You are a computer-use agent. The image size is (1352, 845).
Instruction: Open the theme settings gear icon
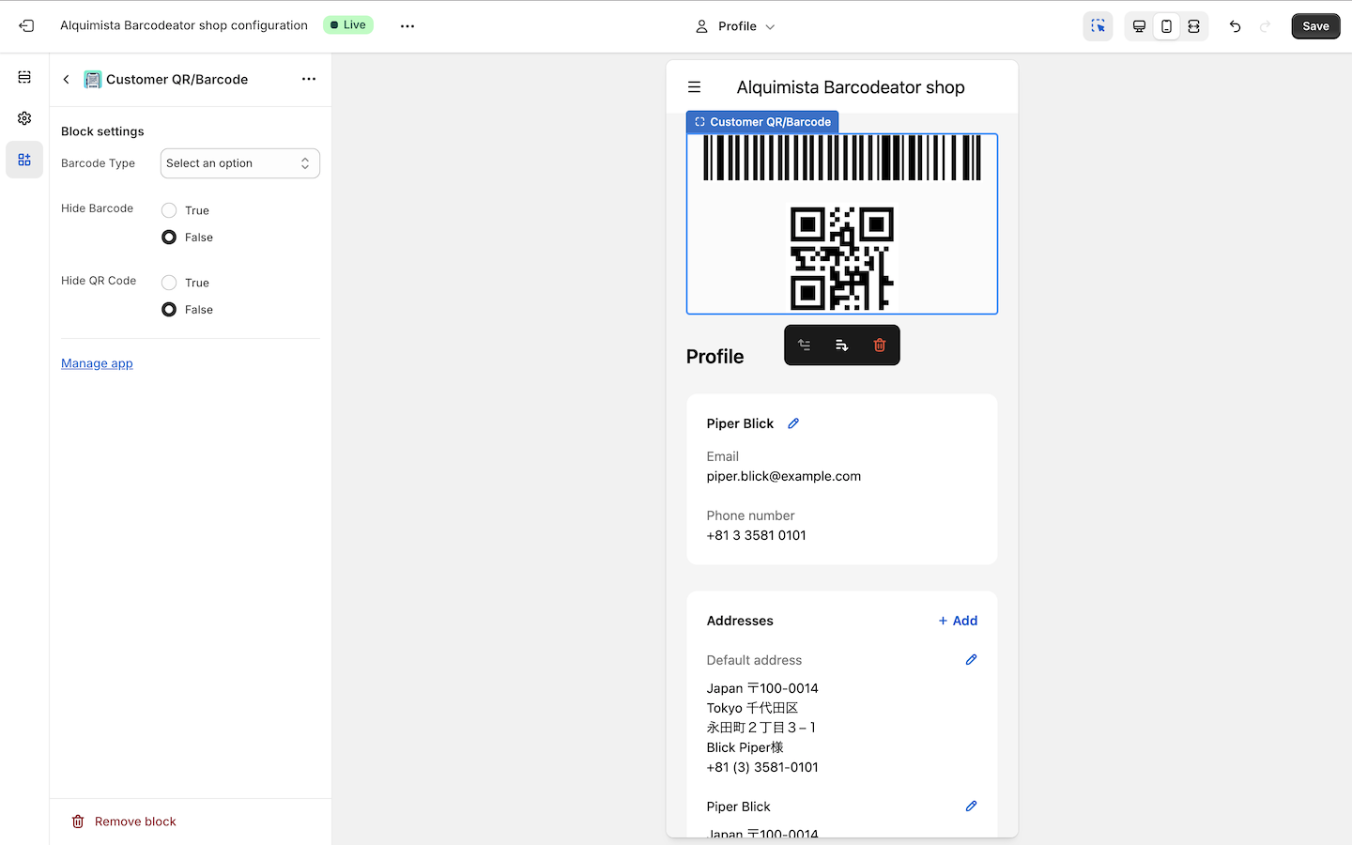(24, 118)
